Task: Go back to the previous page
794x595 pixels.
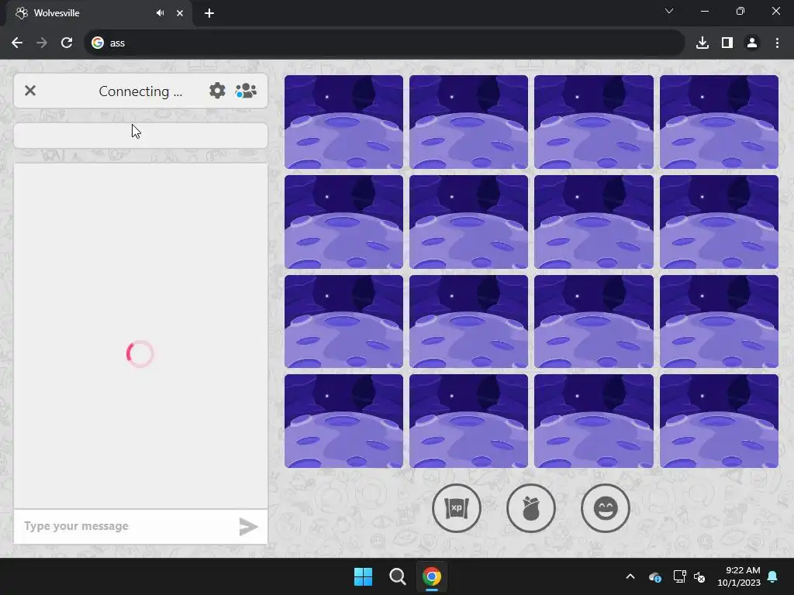Action: [17, 43]
